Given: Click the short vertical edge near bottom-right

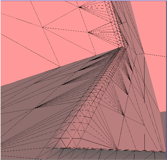Looking at the screenshot, I should pos(144,142).
